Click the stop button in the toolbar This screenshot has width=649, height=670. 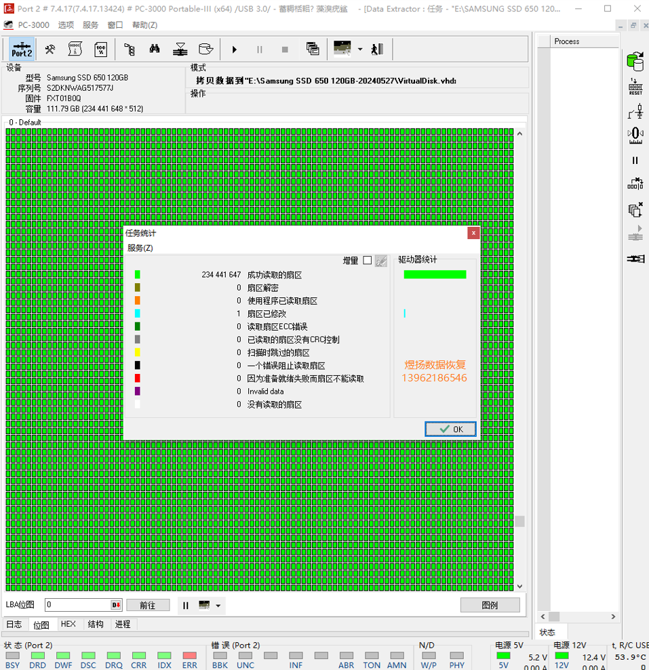285,49
